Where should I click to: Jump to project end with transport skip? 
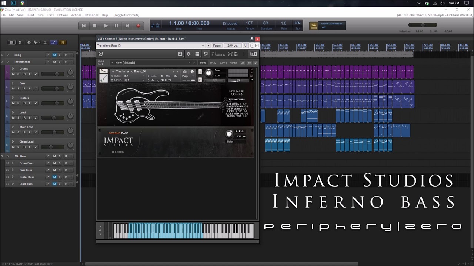point(127,26)
